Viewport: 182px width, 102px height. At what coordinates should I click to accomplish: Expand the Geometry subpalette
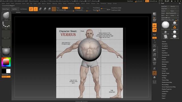point(164,44)
